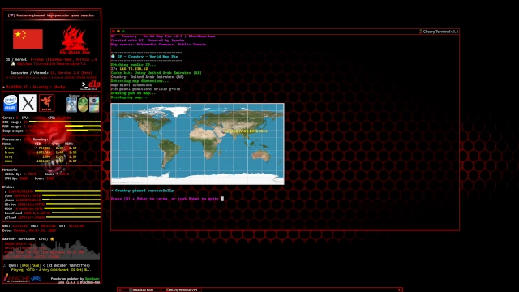Click the first brave process row

click(41, 148)
